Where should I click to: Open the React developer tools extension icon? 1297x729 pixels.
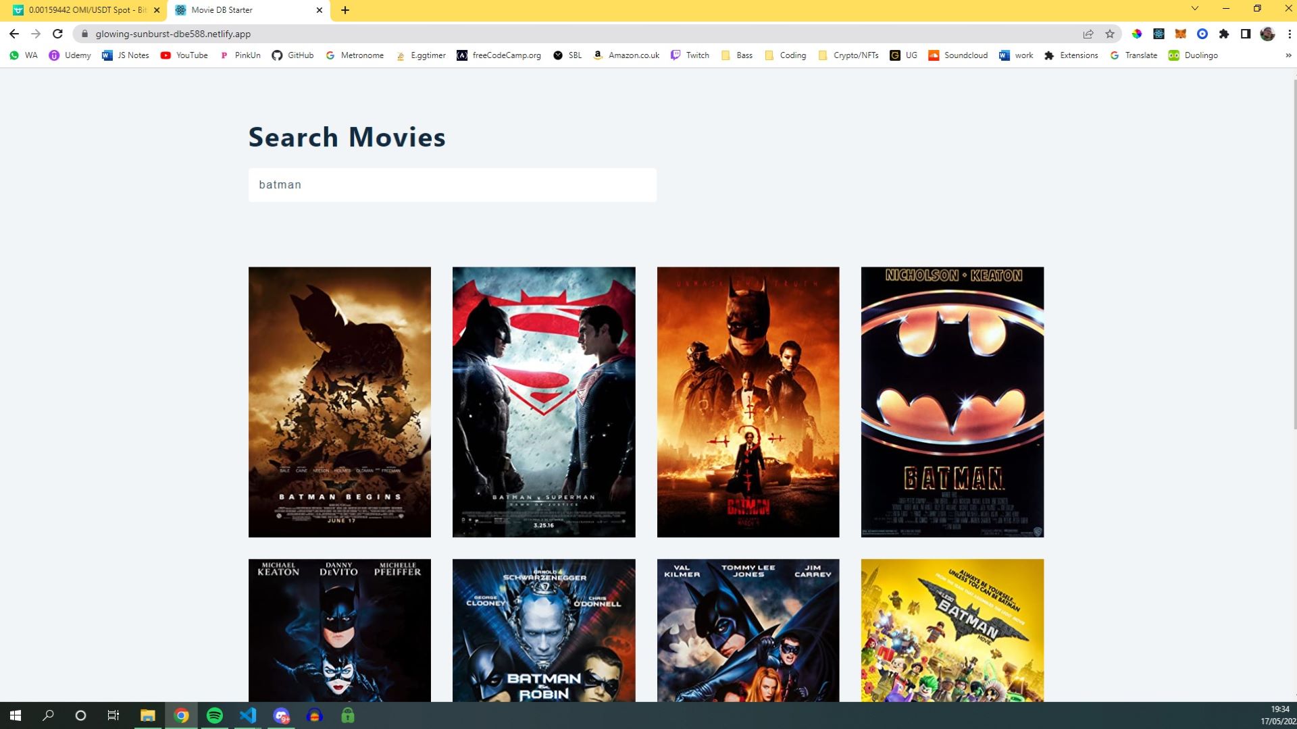pyautogui.click(x=1159, y=34)
